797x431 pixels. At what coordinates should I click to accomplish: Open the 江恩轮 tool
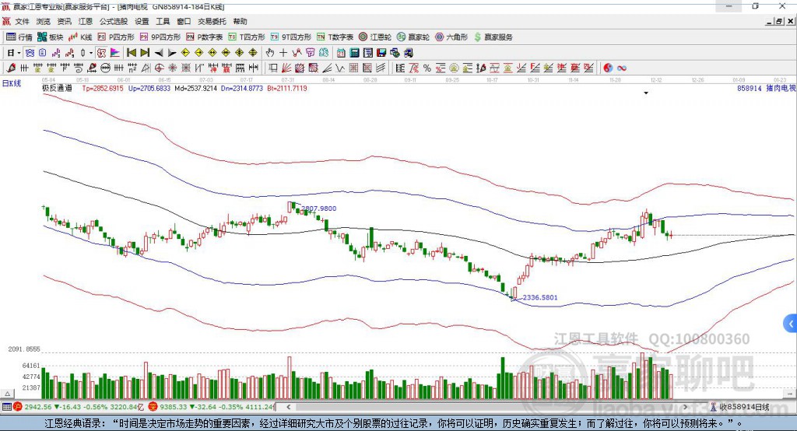(x=375, y=37)
